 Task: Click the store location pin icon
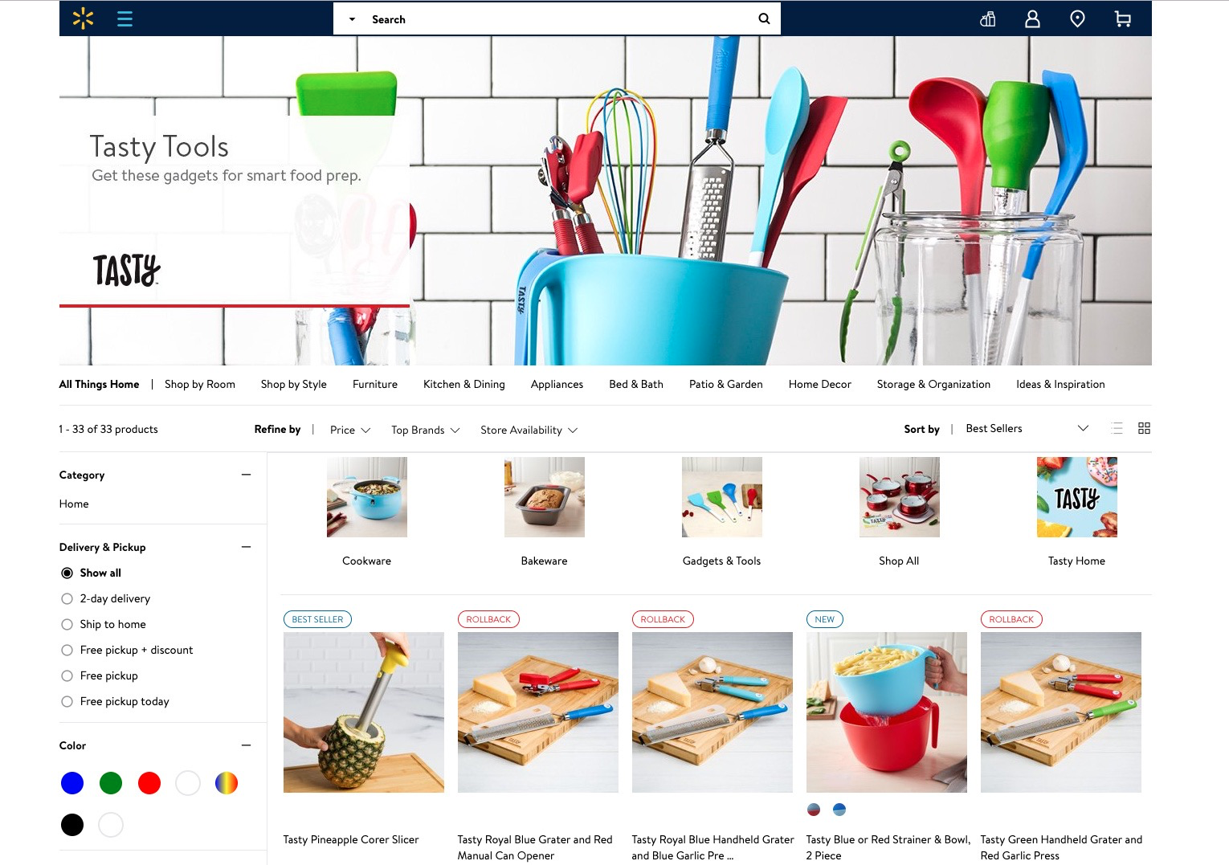coord(1077,18)
